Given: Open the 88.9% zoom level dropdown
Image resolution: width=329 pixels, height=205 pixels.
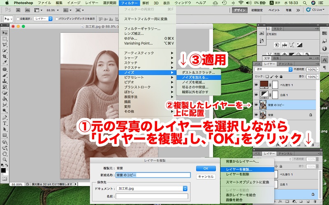Looking at the screenshot, I should tap(58, 10).
